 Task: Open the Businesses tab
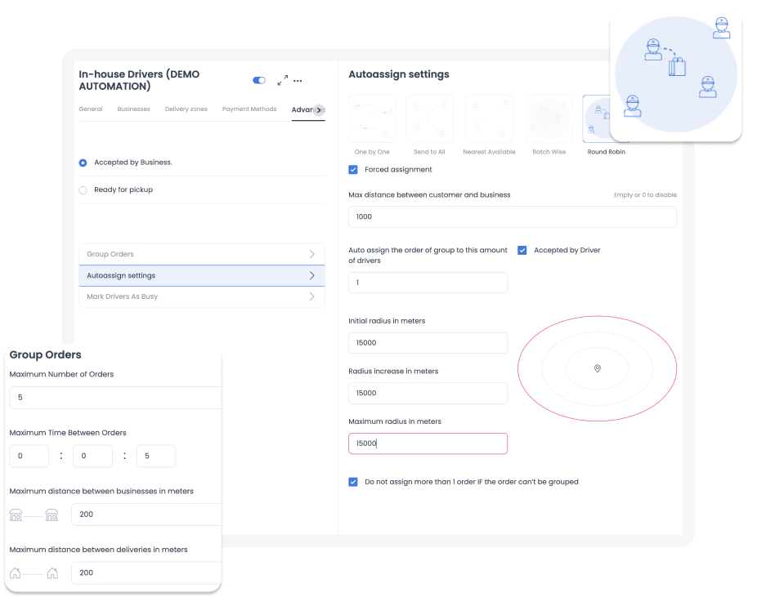(x=133, y=109)
